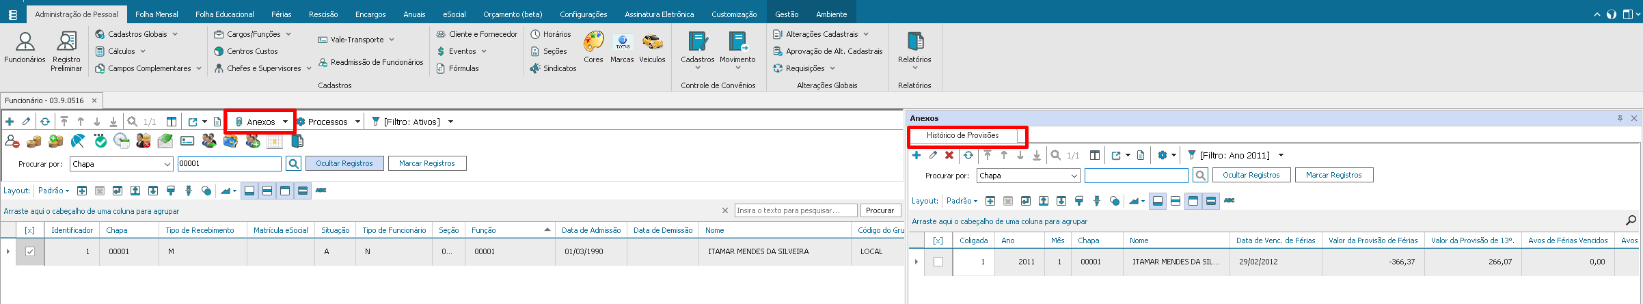Screen dimensions: 1643x304
Task: Click Insira o texto para pesquisar field
Action: (796, 210)
